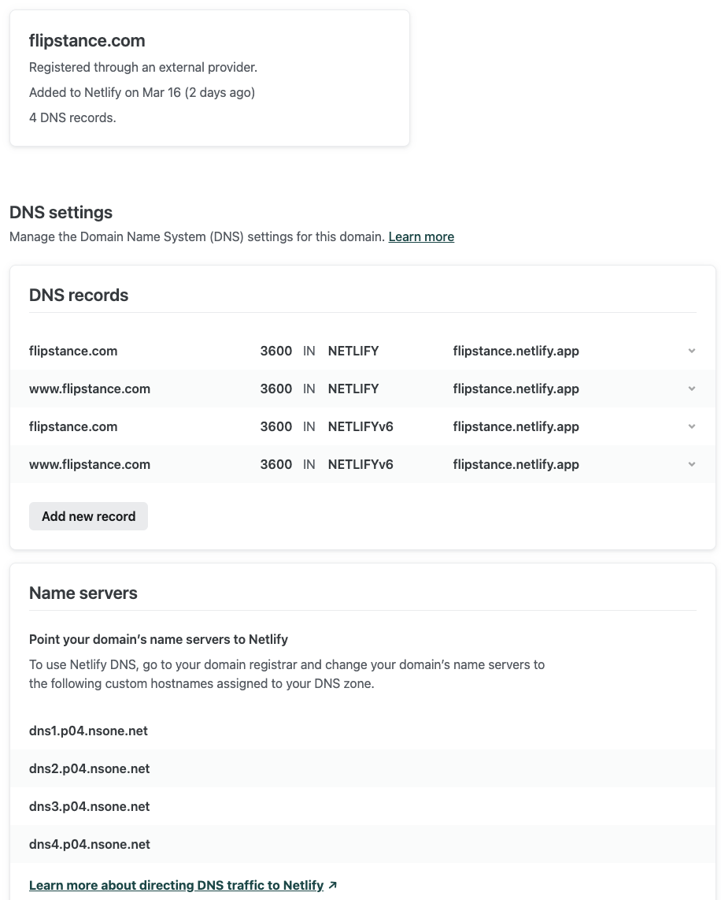Image resolution: width=721 pixels, height=900 pixels.
Task: Select the dns2.p04.nsone.net name server
Action: pyautogui.click(x=89, y=768)
